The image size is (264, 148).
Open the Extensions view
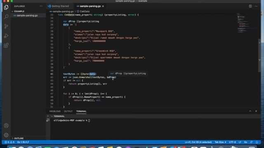pyautogui.click(x=6, y=45)
